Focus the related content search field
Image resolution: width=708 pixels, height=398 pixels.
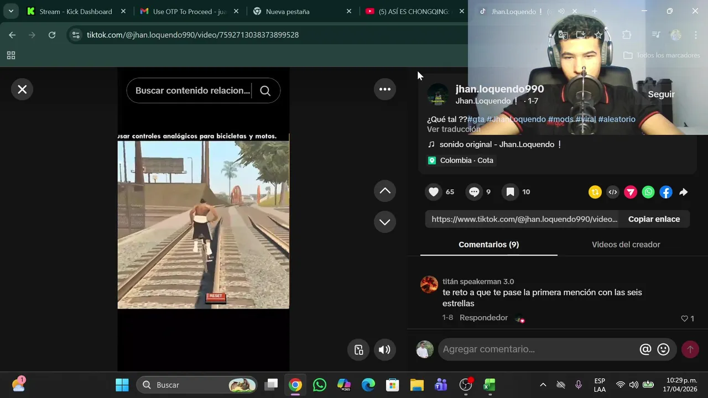[192, 91]
